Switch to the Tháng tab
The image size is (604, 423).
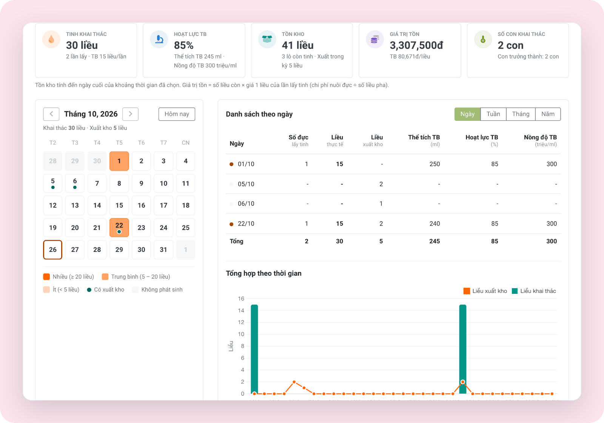pyautogui.click(x=521, y=114)
